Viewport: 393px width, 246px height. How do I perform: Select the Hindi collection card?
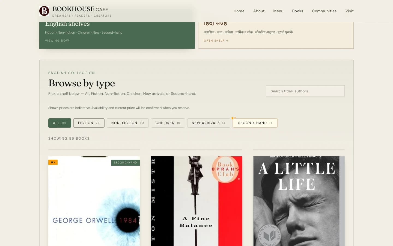276,35
